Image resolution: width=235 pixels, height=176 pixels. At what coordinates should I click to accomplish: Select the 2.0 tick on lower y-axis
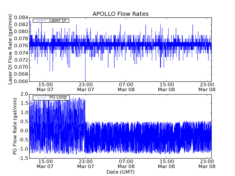pos(25,94)
